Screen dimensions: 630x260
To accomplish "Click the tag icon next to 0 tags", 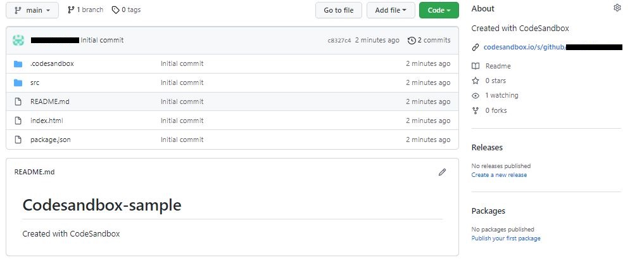I will [x=115, y=10].
